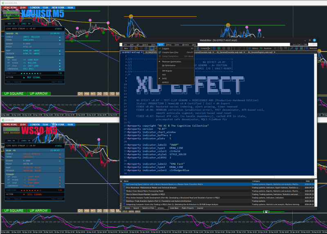Sort articles by the Category column header
Screen dimensions: 327x234
[276, 181]
